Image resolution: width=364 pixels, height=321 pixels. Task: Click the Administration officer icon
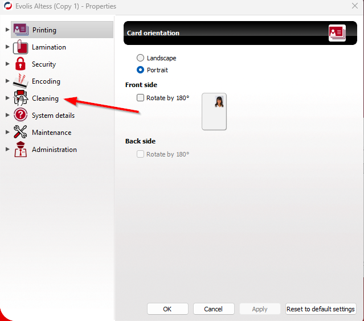coord(21,149)
